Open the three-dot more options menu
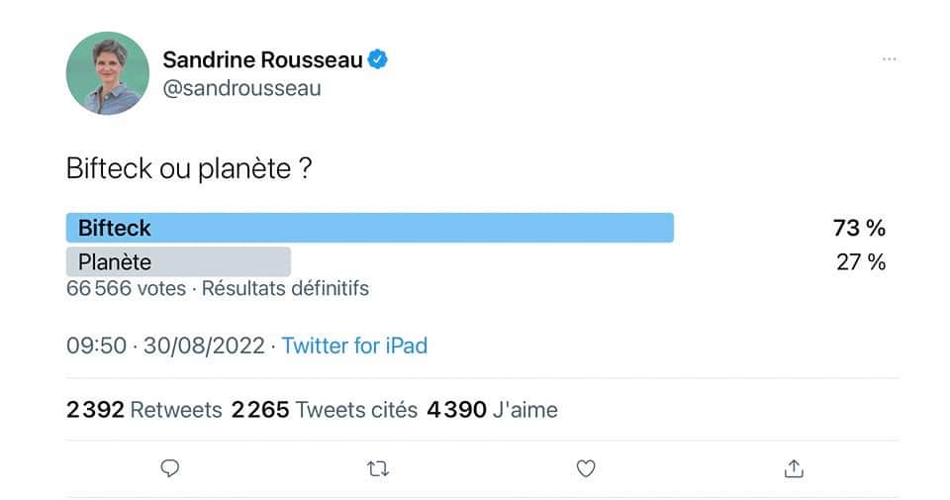The image size is (950, 500). (x=889, y=59)
